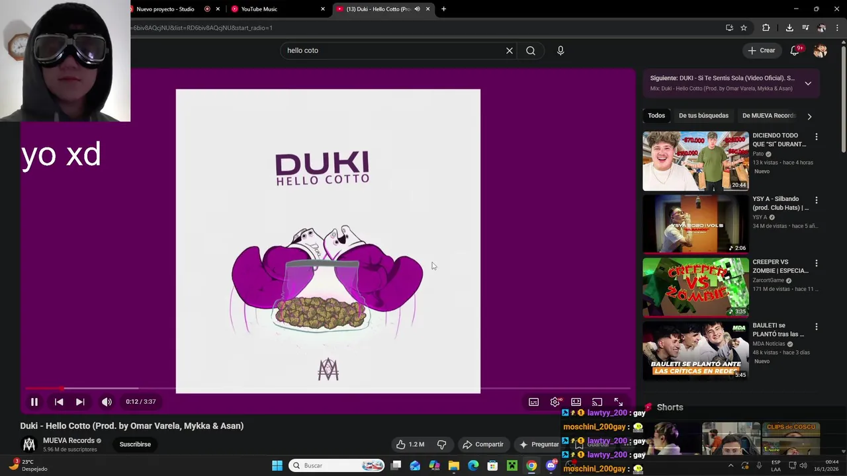Open YouTube notifications bell
The width and height of the screenshot is (847, 476).
[x=795, y=51]
